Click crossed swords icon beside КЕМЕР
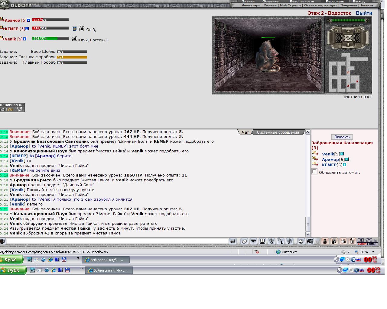Viewport: 387px width, 309px height. click(81, 28)
